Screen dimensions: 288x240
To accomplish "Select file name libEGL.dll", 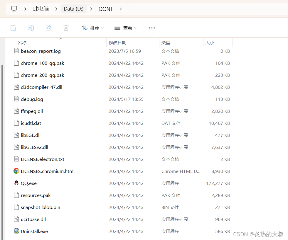I will (x=31, y=135).
